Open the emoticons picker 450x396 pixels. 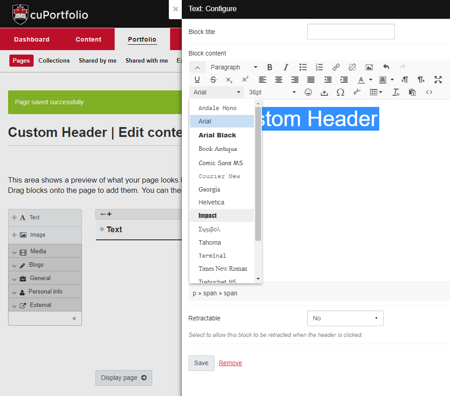308,92
